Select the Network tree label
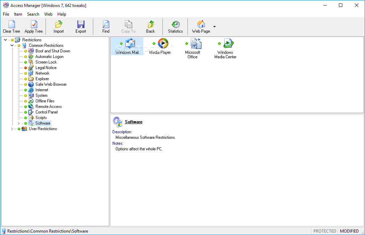 [x=42, y=73]
